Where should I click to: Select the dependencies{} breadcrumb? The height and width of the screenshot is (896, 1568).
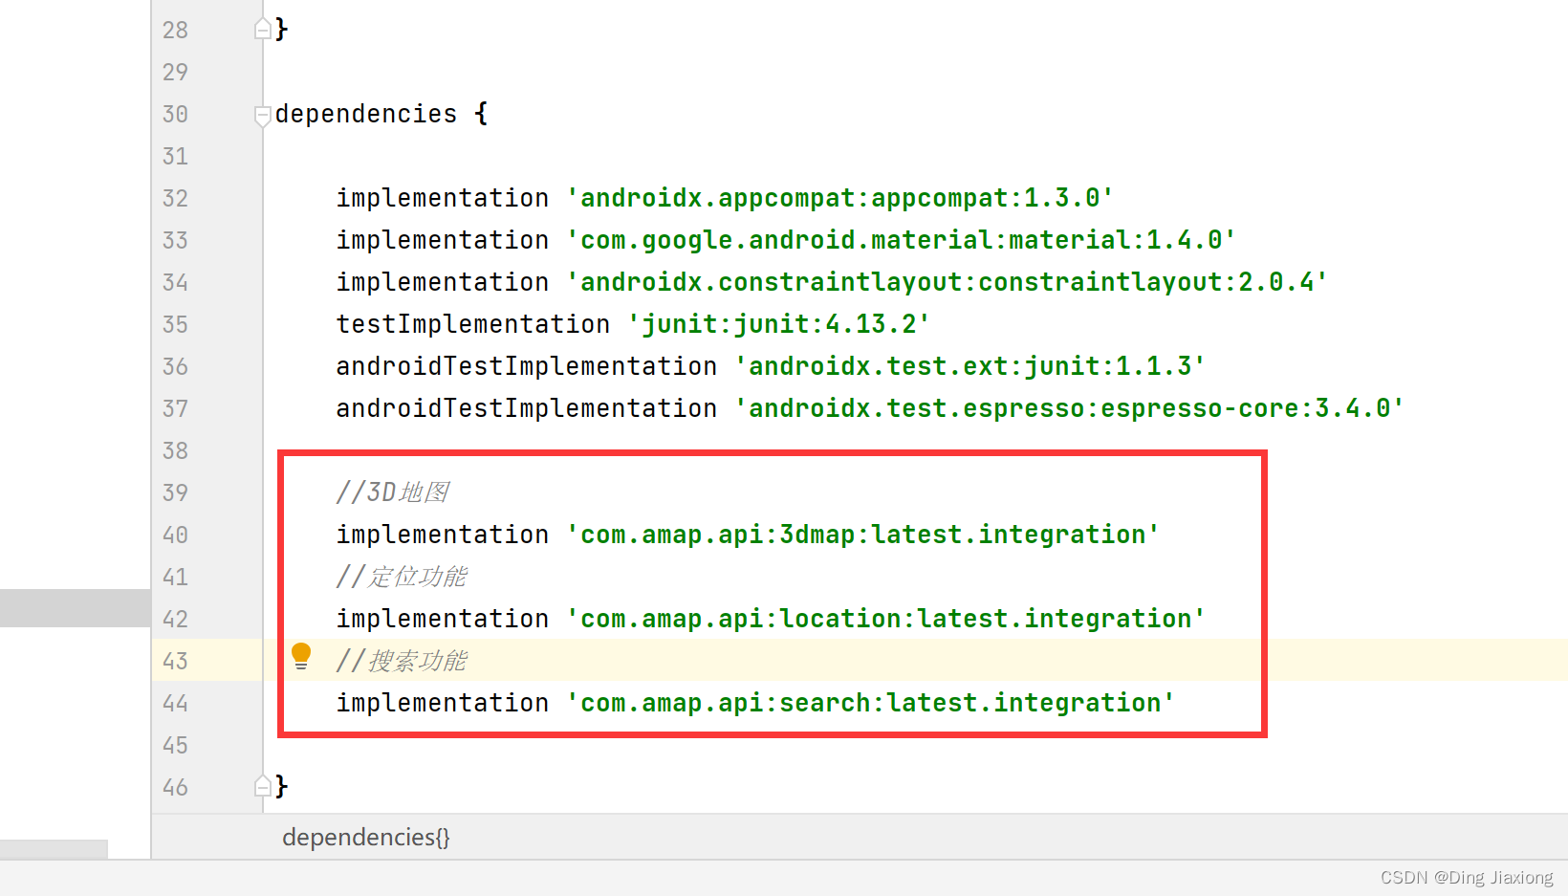pyautogui.click(x=366, y=838)
